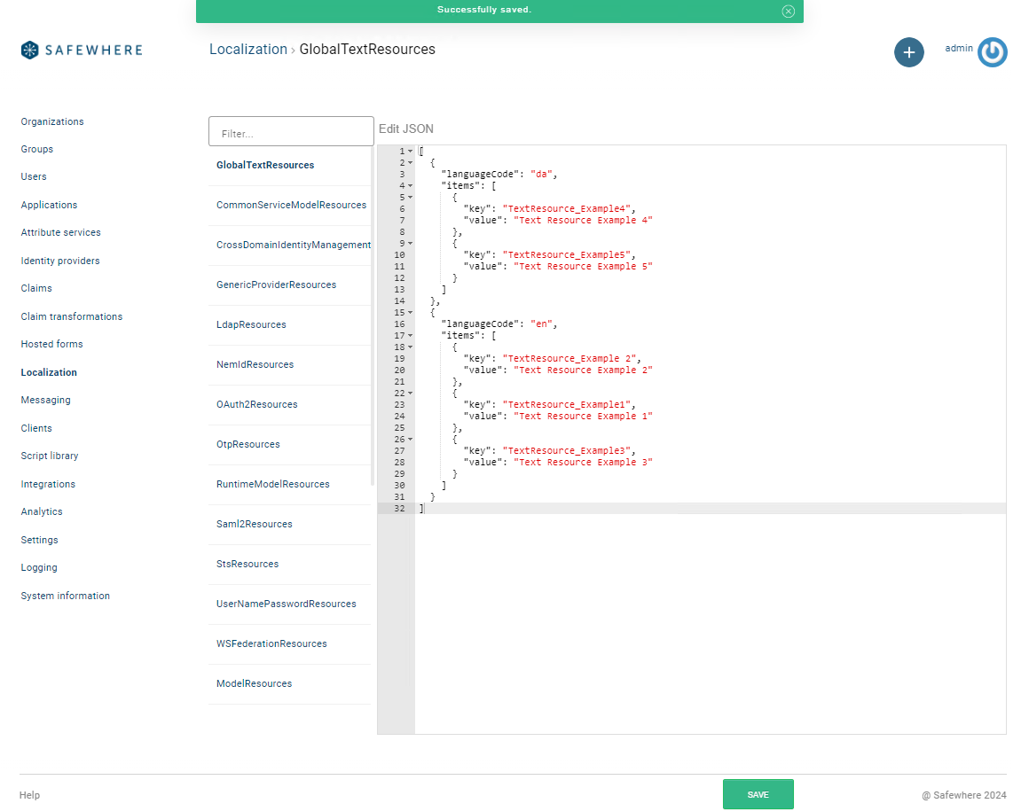Open Analytics in the sidebar
Image resolution: width=1013 pixels, height=811 pixels.
(x=42, y=511)
